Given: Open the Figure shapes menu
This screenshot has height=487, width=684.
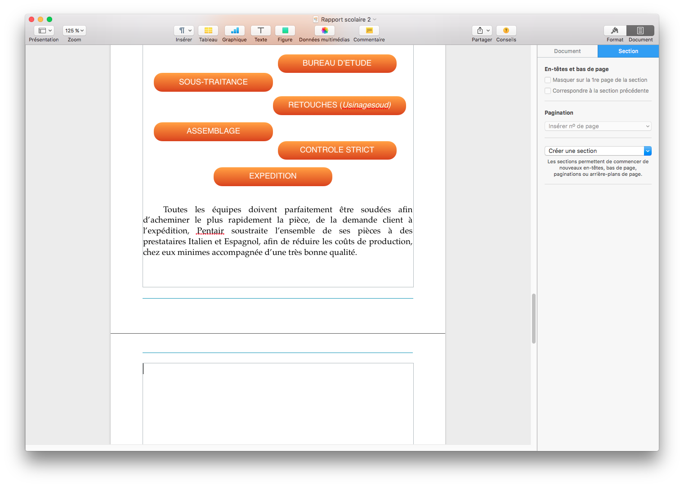Looking at the screenshot, I should 285,31.
